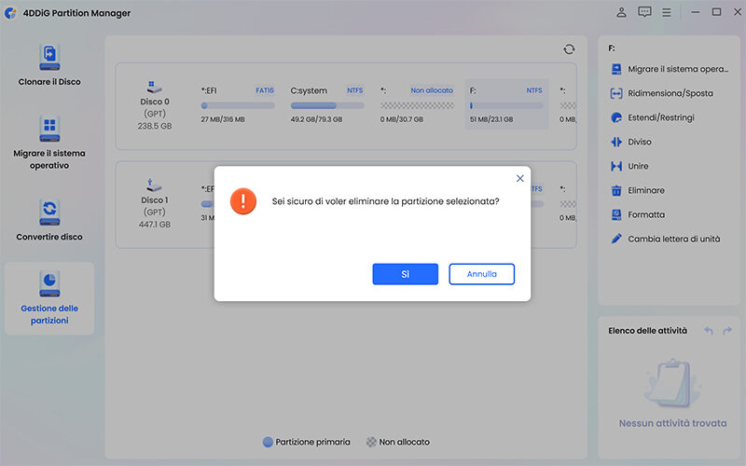The image size is (746, 466).
Task: Confirm deletion with the Sì button
Action: tap(405, 274)
